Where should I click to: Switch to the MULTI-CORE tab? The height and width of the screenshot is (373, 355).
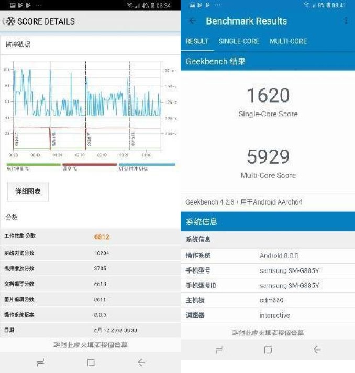(x=289, y=41)
